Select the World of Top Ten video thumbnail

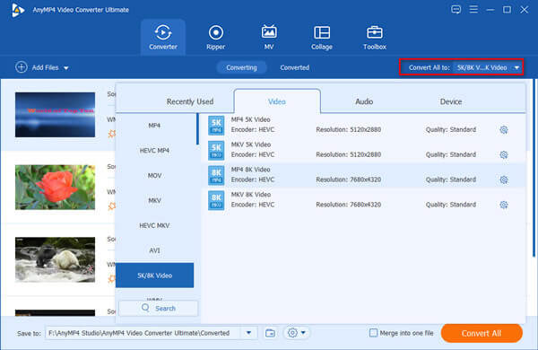[55, 114]
